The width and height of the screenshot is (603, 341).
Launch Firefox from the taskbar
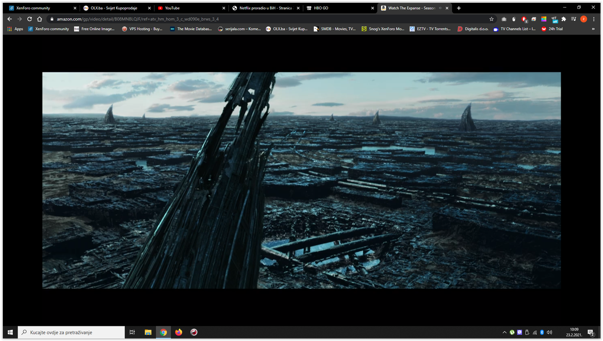point(179,332)
